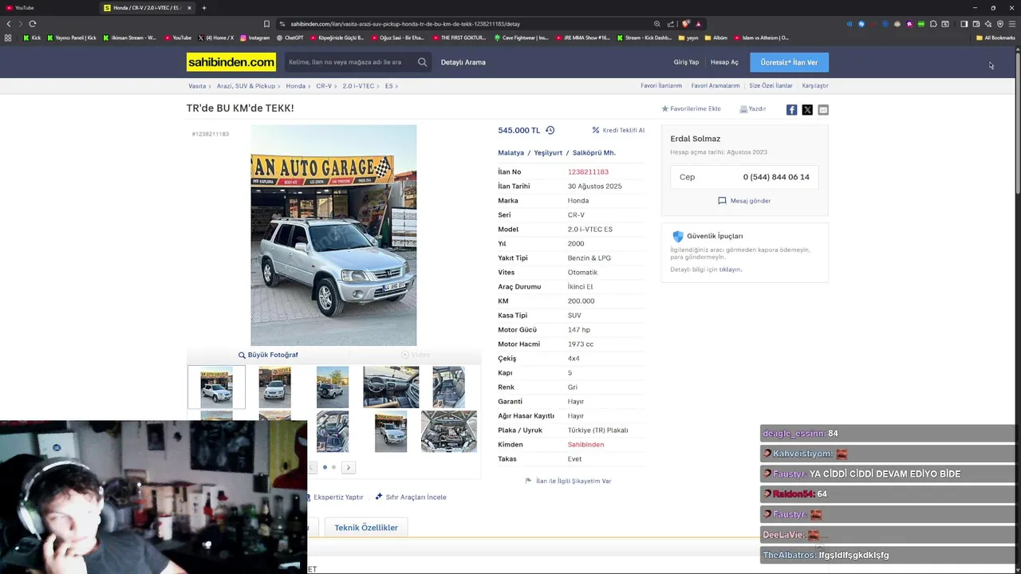Open the Arazi, SUV & Pickup breadcrumb
Image resolution: width=1021 pixels, height=574 pixels.
coord(246,86)
